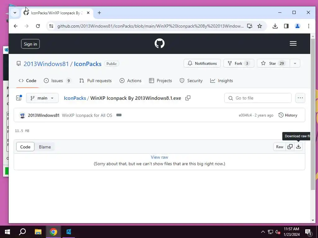Click the Notifications bell button
Viewport: 318px width, 238px height.
click(x=202, y=63)
